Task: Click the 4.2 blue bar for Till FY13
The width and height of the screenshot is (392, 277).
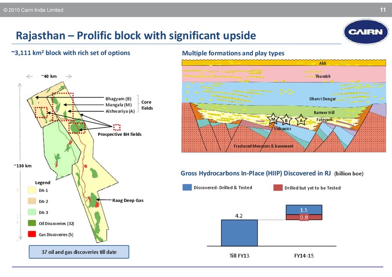Action: click(x=239, y=233)
